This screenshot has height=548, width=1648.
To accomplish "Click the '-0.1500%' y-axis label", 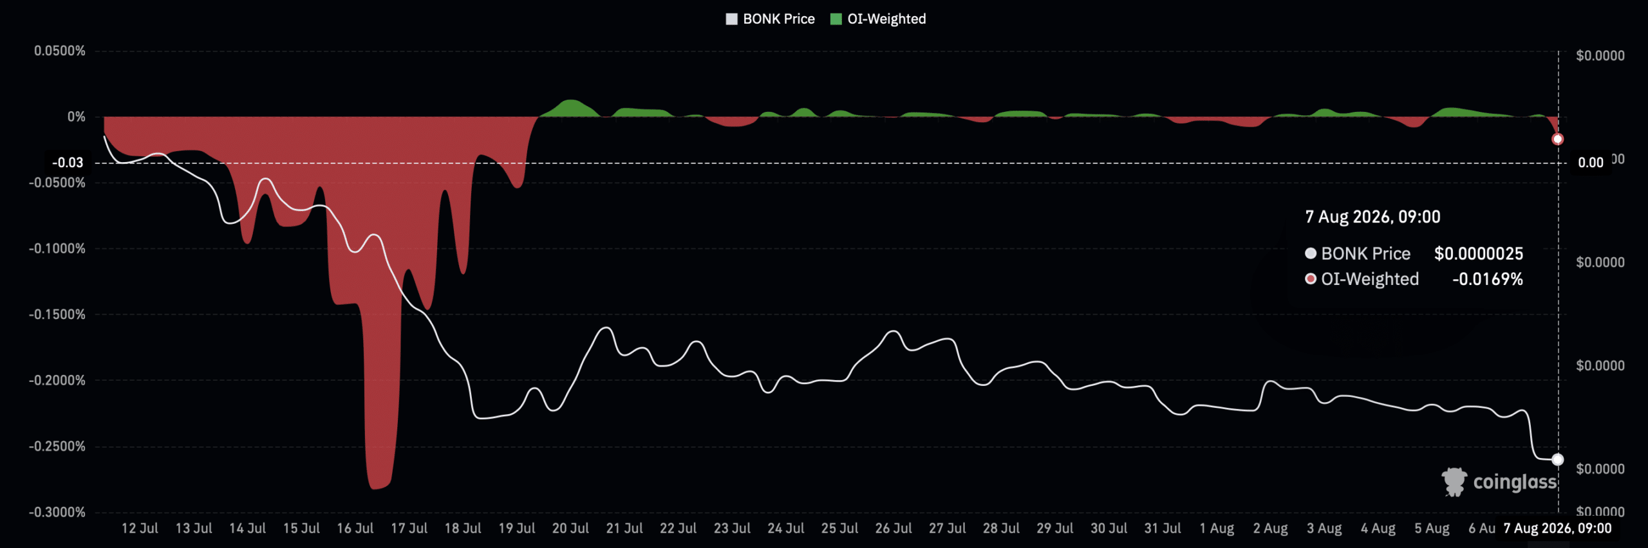I will point(57,315).
